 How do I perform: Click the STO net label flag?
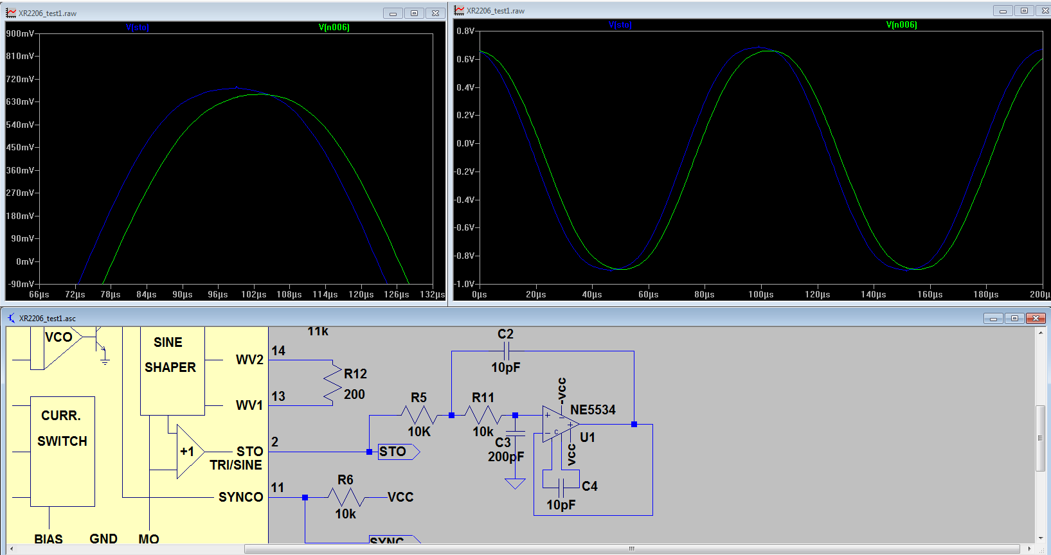pyautogui.click(x=399, y=452)
